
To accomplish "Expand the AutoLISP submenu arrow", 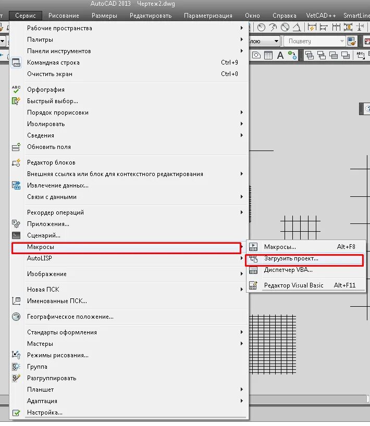I will click(x=241, y=258).
